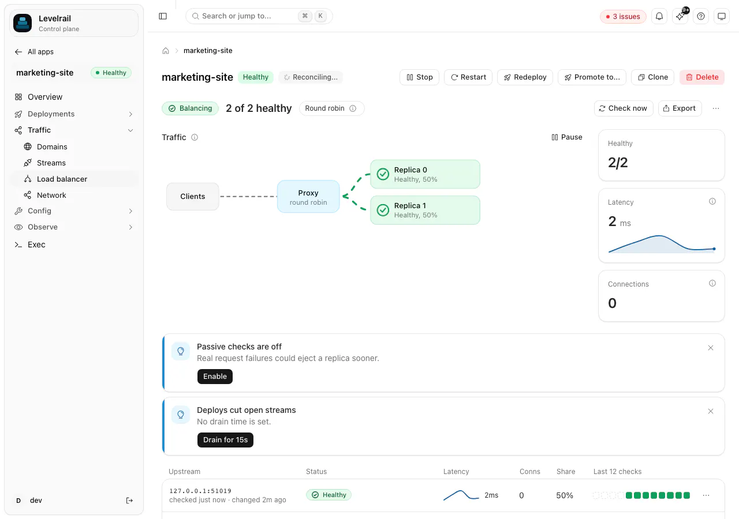Enable passive checks

point(215,377)
